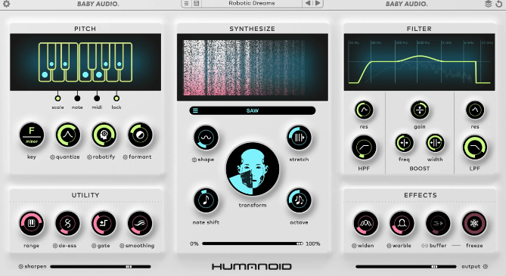Open gate settings gear icon
This screenshot has height=276, width=506.
(x=94, y=246)
